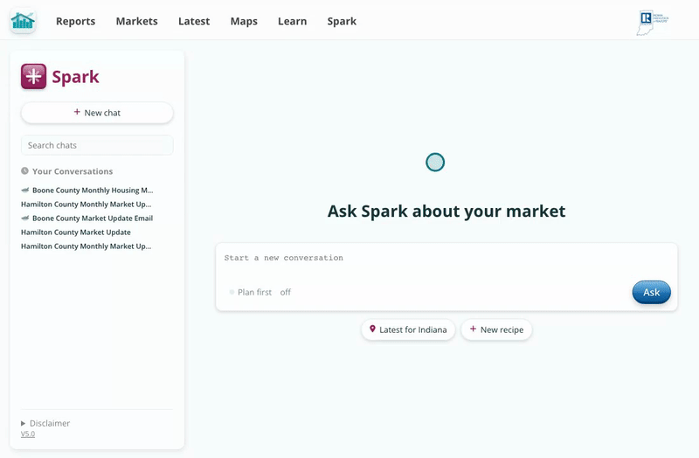The height and width of the screenshot is (458, 699).
Task: Expand the Disclaimer section
Action: [45, 423]
